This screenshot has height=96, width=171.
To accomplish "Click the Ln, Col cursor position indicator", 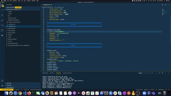I will [139, 90].
